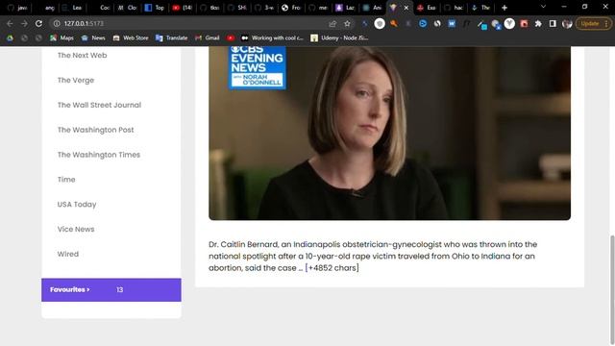Click the page vertical scrollbar thumb
Image resolution: width=615 pixels, height=346 pixels.
pos(612,290)
